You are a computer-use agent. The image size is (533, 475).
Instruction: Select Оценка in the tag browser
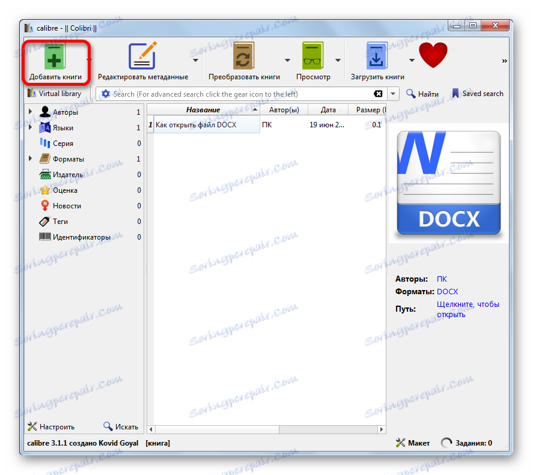point(65,190)
